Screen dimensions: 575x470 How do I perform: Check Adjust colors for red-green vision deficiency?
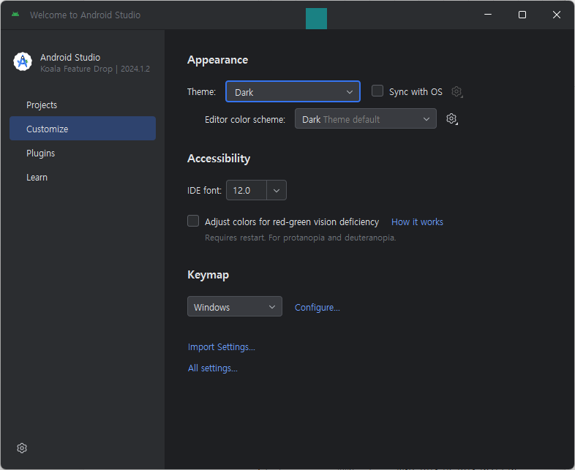click(x=193, y=221)
